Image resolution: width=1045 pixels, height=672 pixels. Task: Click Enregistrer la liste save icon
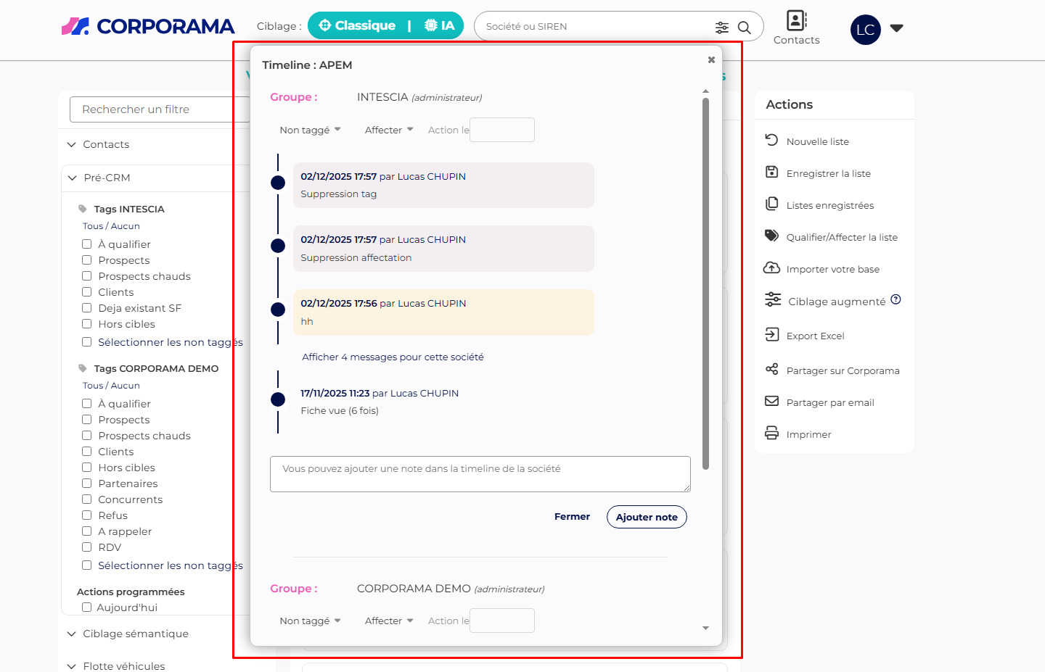[771, 173]
